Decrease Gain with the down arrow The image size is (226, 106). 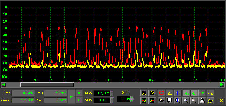[x=132, y=101]
